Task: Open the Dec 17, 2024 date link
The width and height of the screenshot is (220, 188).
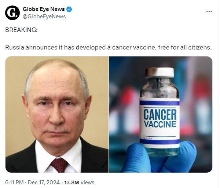Action: point(44,183)
